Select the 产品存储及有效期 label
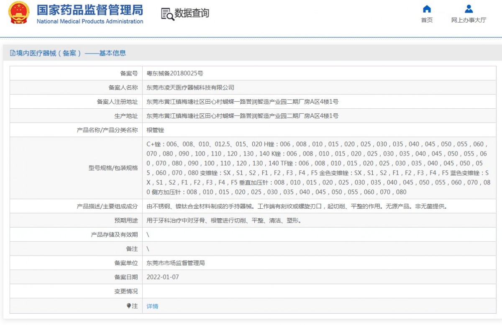This screenshot has width=502, height=325. pyautogui.click(x=114, y=235)
